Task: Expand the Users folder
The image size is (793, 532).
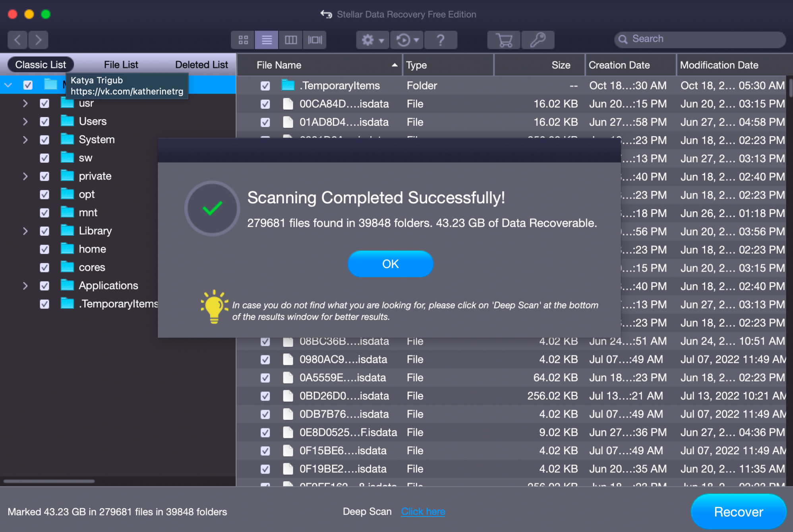Action: point(25,121)
